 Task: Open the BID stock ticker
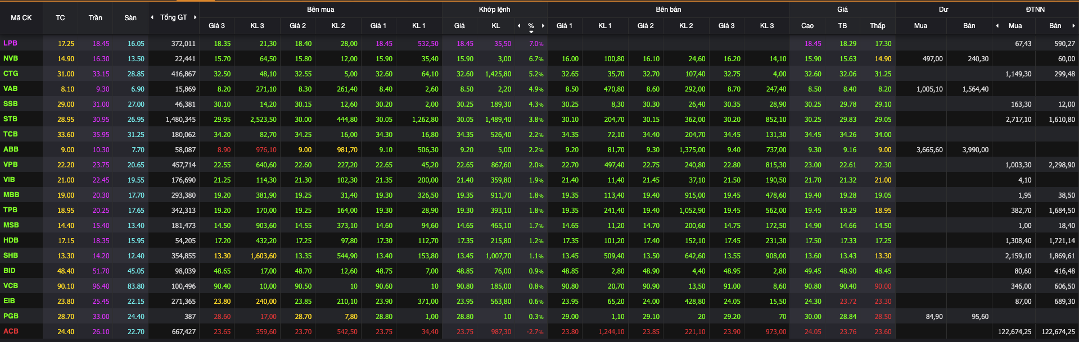tap(9, 271)
